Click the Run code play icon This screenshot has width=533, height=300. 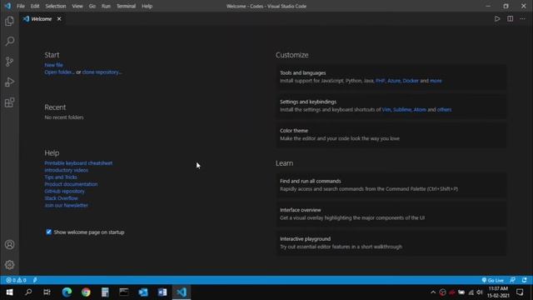pyautogui.click(x=497, y=18)
